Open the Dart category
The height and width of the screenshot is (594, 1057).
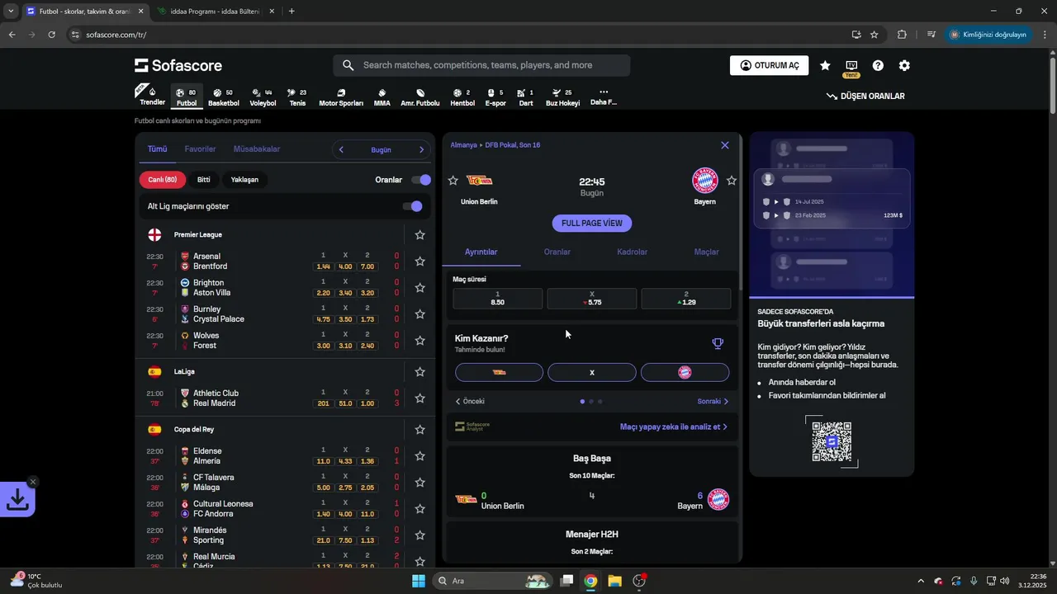click(x=525, y=97)
